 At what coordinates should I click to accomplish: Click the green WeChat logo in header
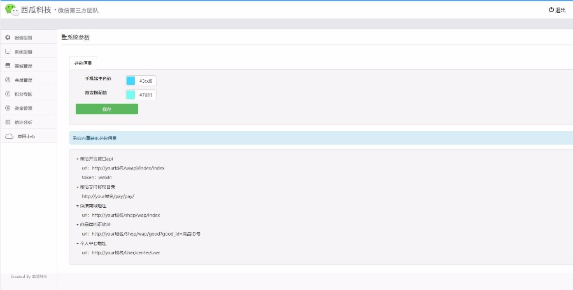[x=11, y=10]
